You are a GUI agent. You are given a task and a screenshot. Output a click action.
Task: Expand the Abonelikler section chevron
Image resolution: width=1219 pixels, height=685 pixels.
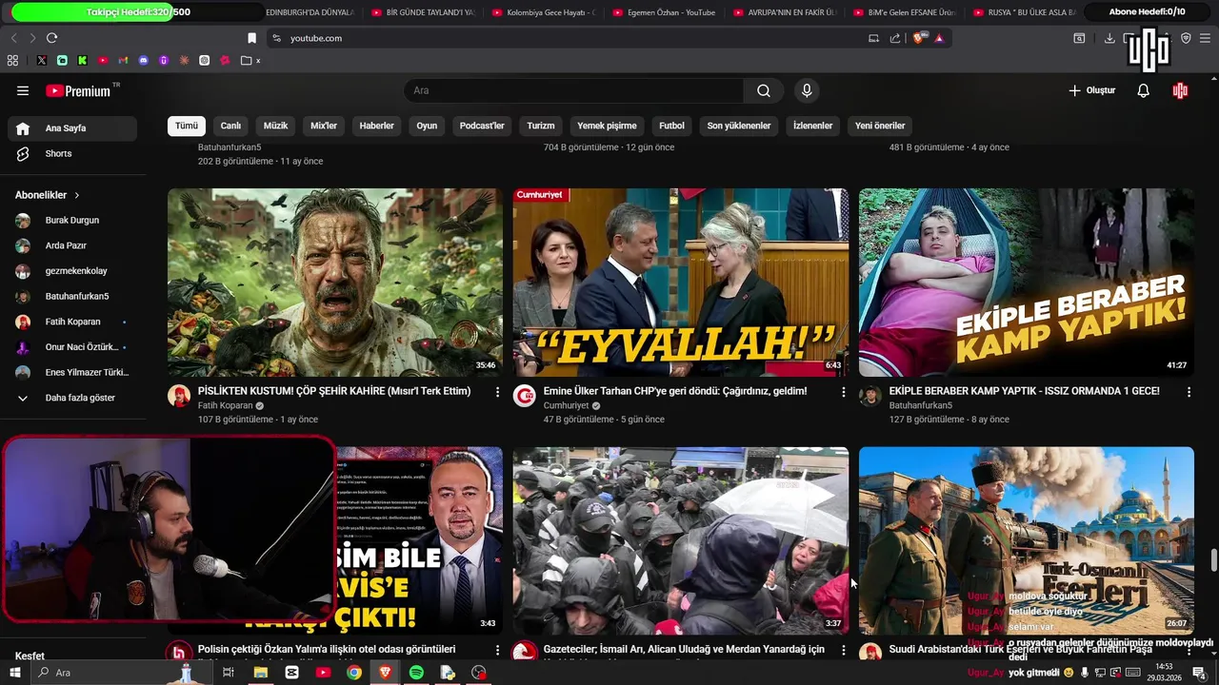[x=77, y=195]
